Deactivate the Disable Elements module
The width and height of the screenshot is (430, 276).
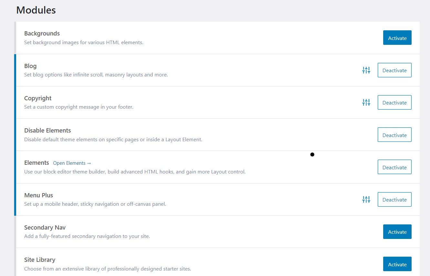tap(394, 135)
